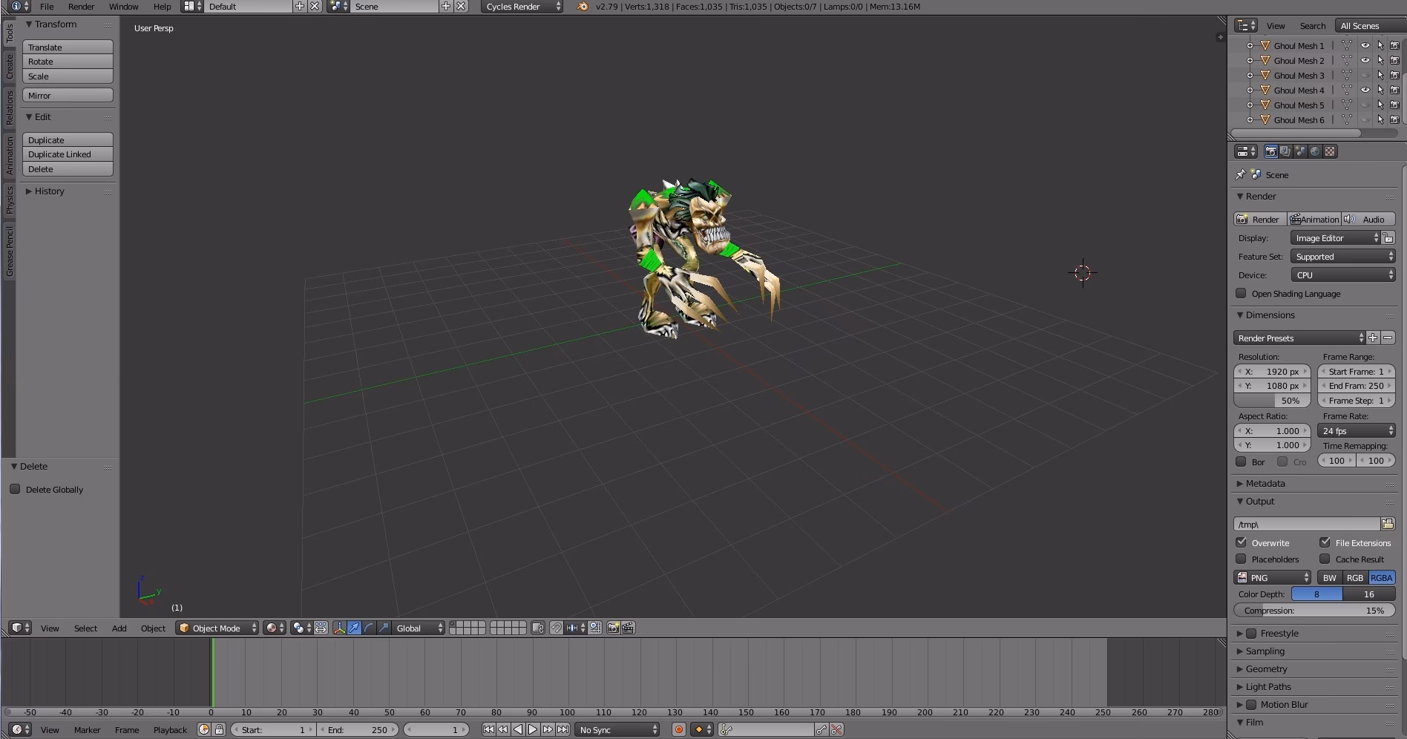Enable Cache Result checkbox

tap(1325, 559)
